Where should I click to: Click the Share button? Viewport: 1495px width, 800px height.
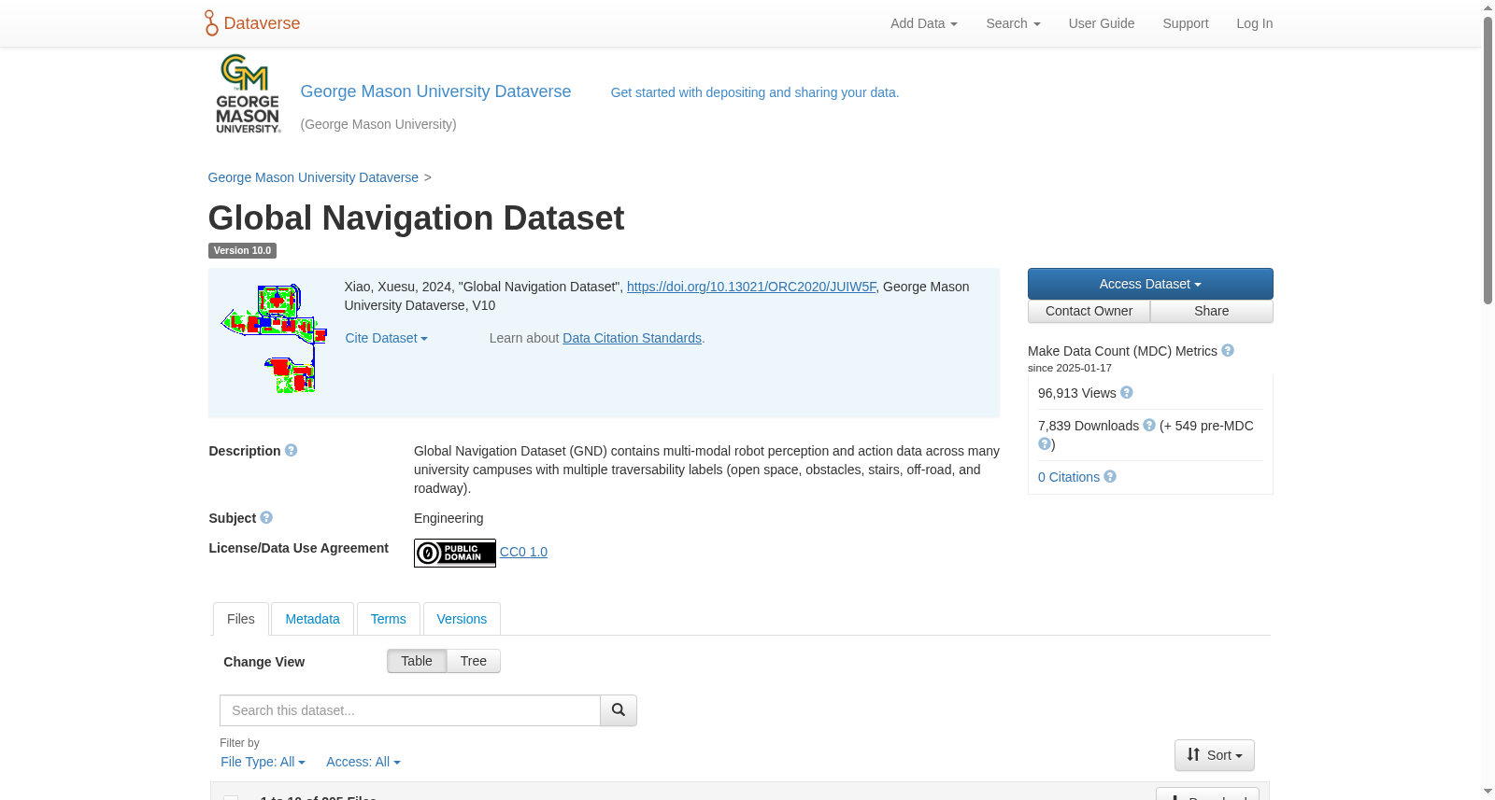(x=1212, y=311)
